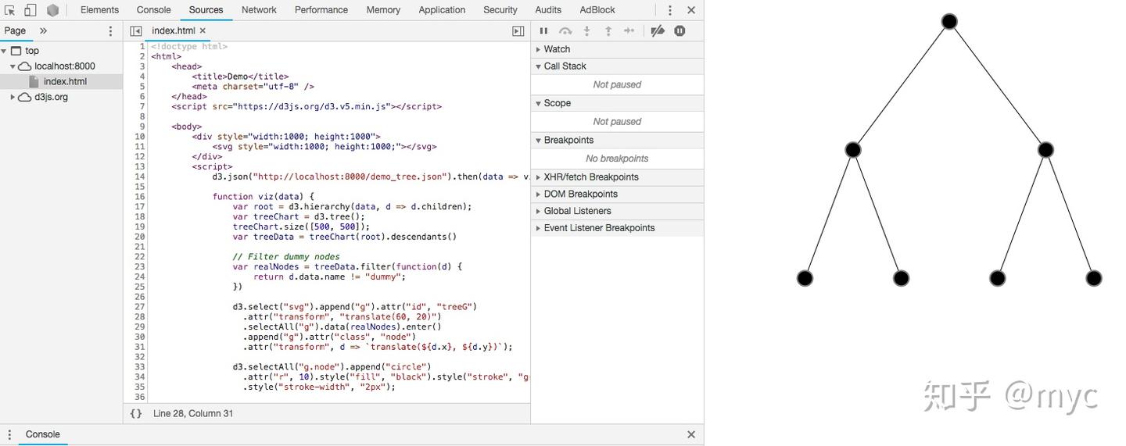Open the console drawer three-dot menu
Viewport: 1126px width, 446px height.
[x=9, y=435]
